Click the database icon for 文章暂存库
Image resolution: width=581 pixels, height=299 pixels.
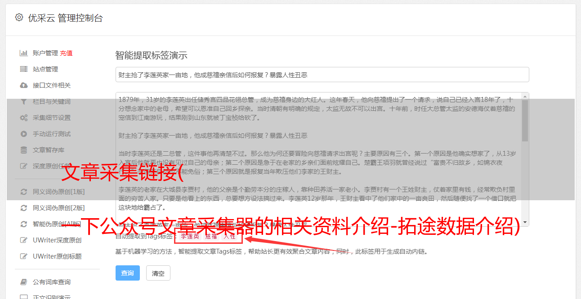pos(24,150)
